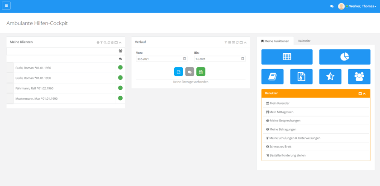Click the star favorites function tile
The image size is (380, 186).
[x=330, y=76]
